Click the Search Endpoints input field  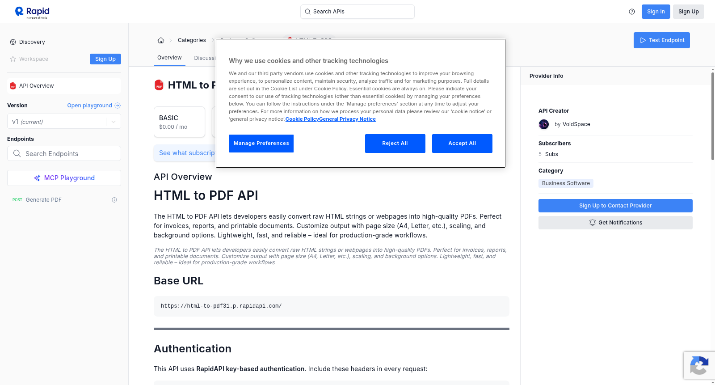click(x=64, y=153)
